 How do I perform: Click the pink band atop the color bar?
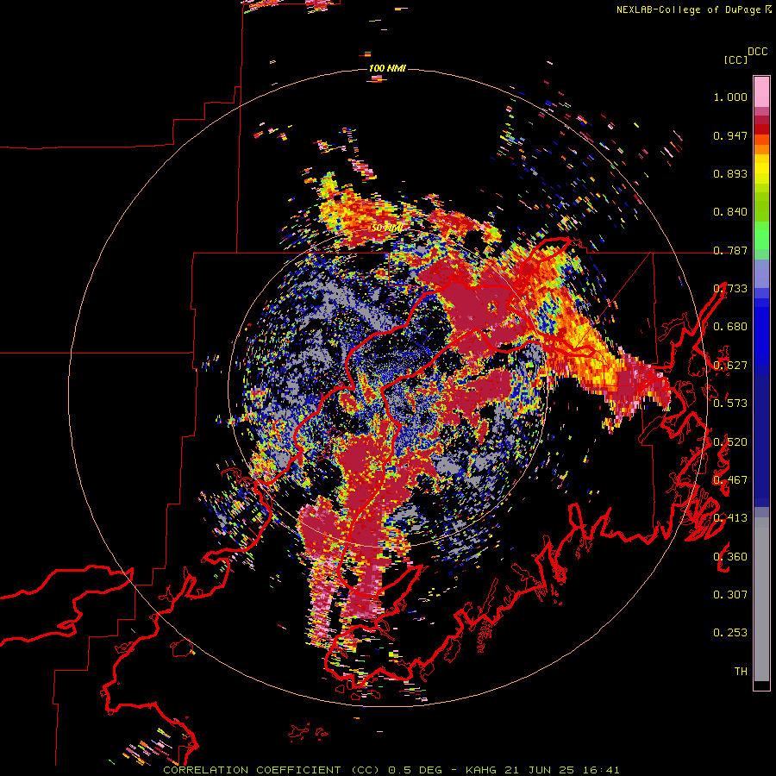coord(761,91)
